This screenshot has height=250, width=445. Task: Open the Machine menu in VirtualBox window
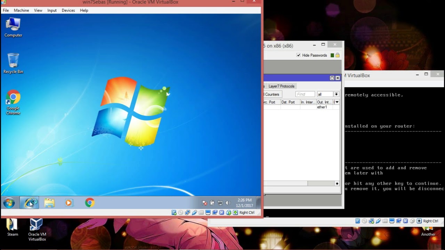[21, 10]
